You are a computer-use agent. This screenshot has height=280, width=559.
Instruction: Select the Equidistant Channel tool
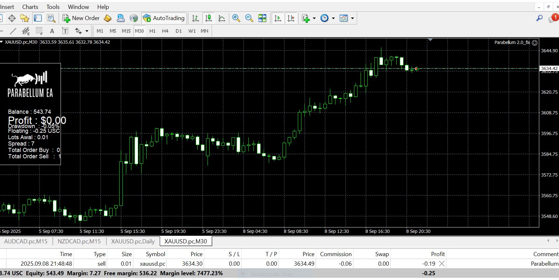coord(26,31)
